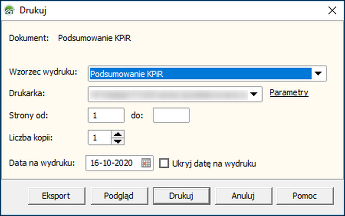Select the 'Podsumowanie KPiR' template field
Viewport: 345px width, 216px height.
click(200, 74)
